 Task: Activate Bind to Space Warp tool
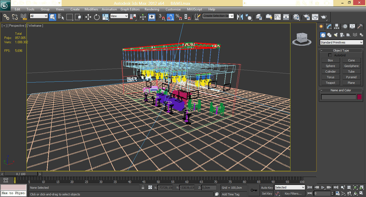(x=24, y=17)
